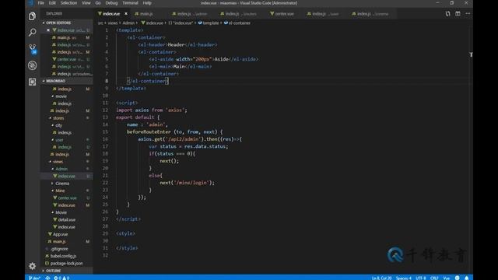Image resolution: width=498 pixels, height=280 pixels.
Task: Open package-lock.json file
Action: click(x=66, y=263)
